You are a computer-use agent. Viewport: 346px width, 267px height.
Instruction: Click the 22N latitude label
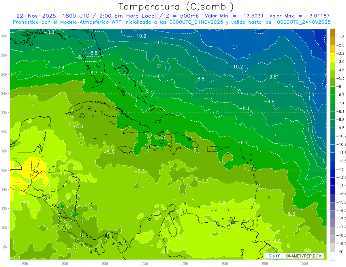5,113
